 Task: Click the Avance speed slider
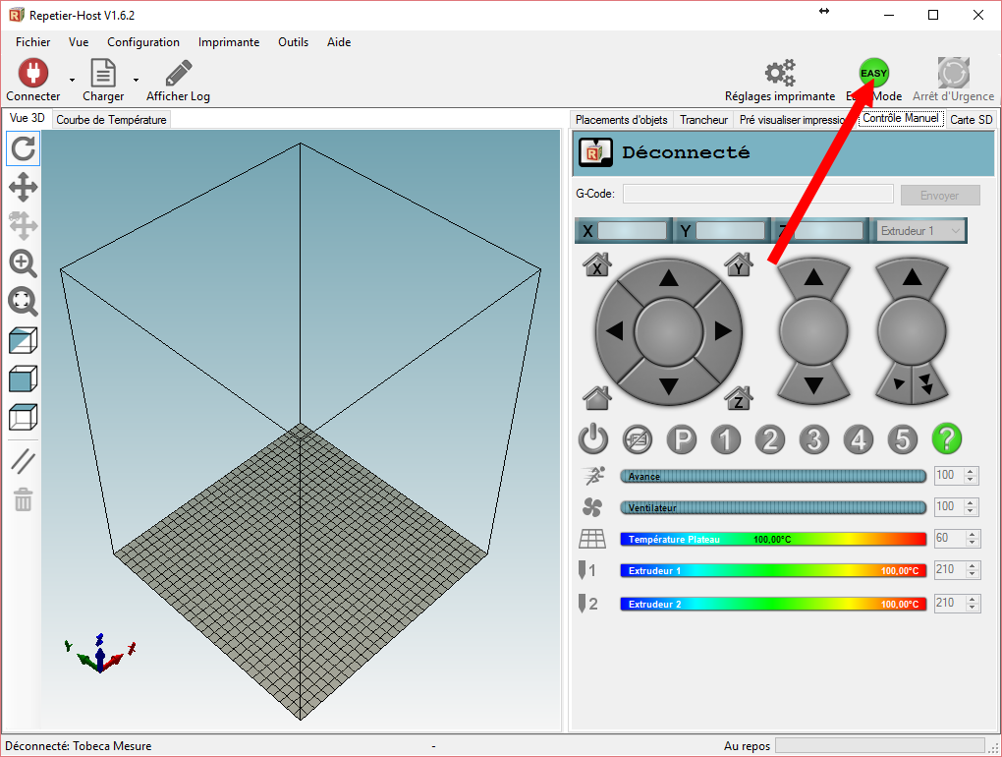772,477
